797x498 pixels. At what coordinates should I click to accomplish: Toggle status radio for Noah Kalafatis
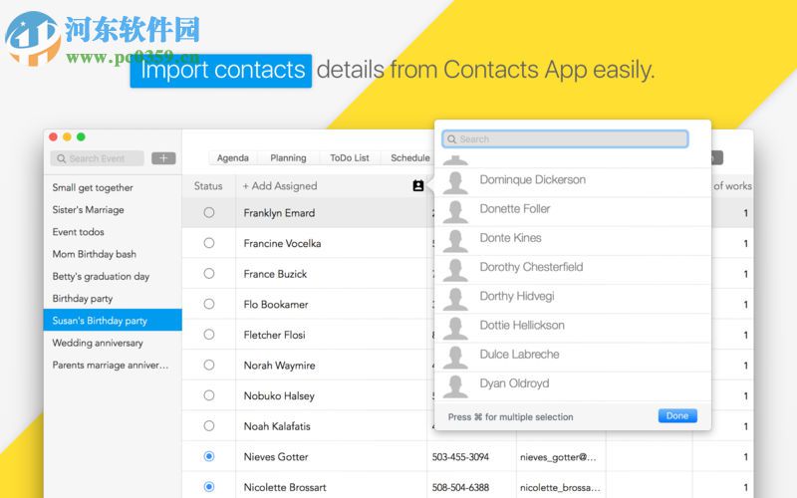tap(209, 426)
